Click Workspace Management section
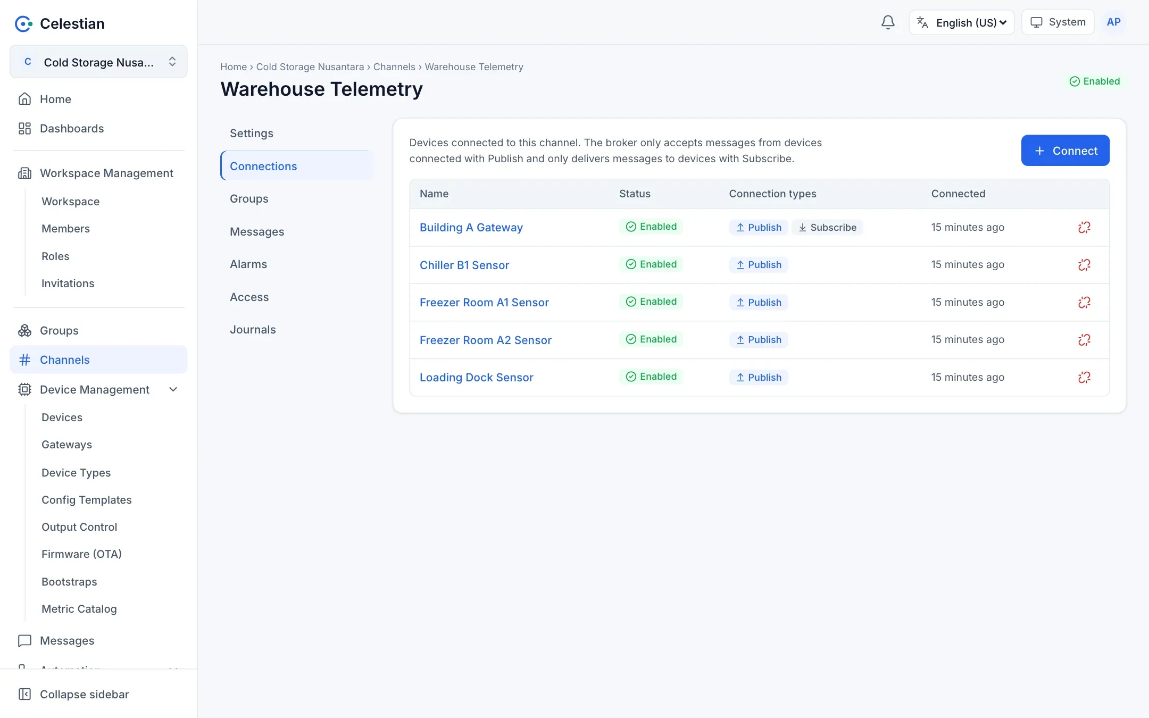 tap(98, 173)
